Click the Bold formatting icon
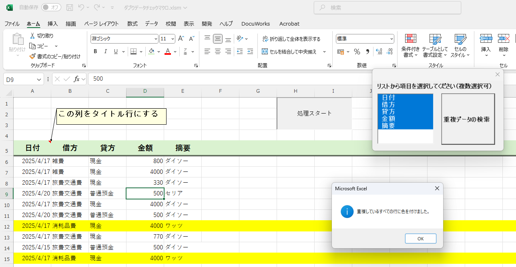This screenshot has width=516, height=267. (x=95, y=52)
